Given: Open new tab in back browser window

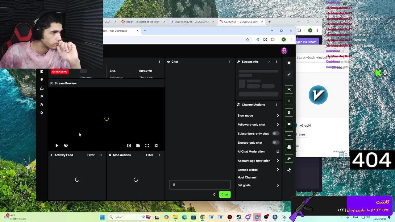Looking at the screenshot, I should coord(269,22).
